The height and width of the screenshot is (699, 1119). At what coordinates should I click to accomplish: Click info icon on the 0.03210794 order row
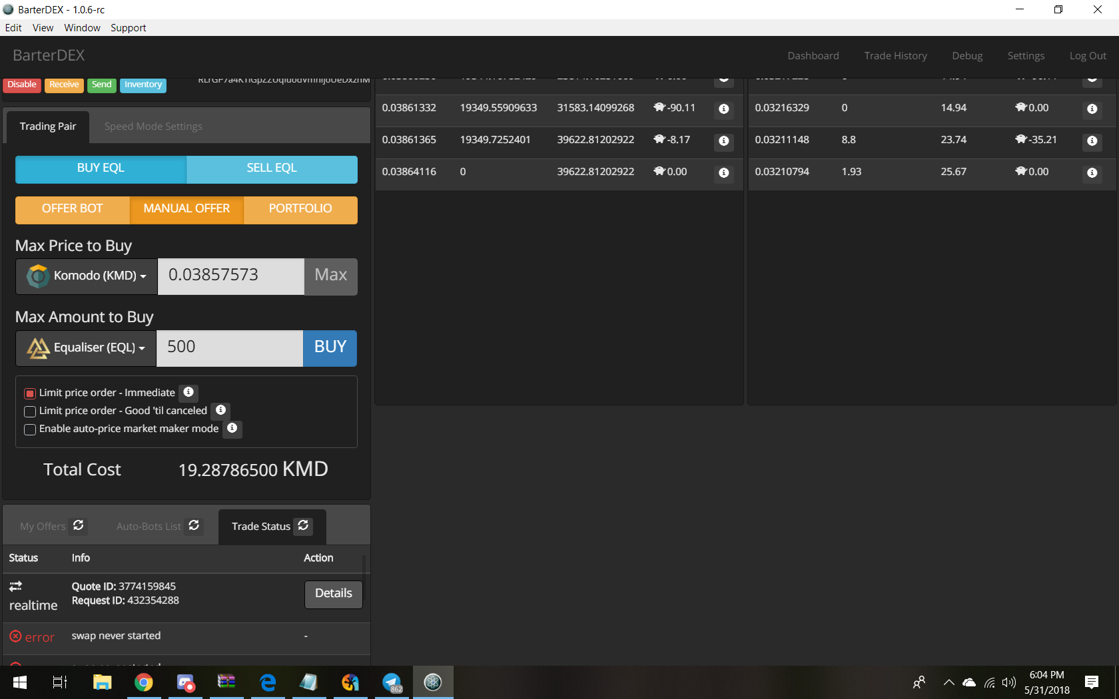(x=1092, y=173)
